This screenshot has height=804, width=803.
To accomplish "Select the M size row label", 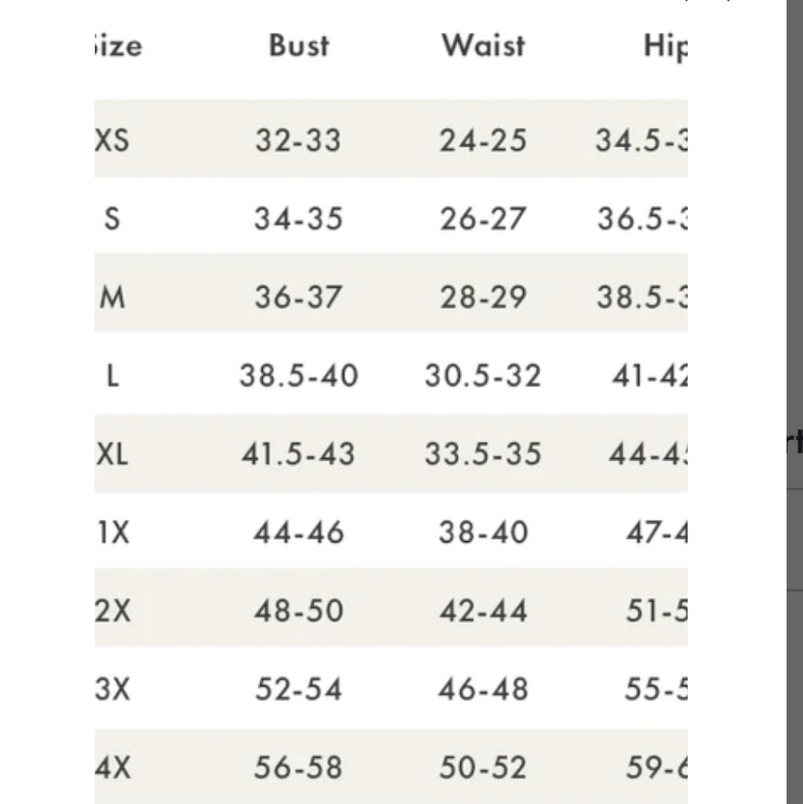I will (x=113, y=297).
